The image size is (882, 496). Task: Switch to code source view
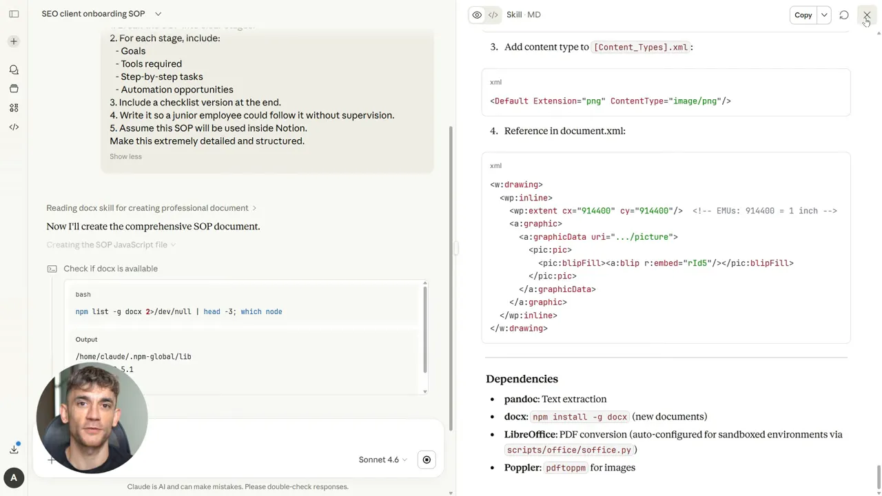coord(493,14)
